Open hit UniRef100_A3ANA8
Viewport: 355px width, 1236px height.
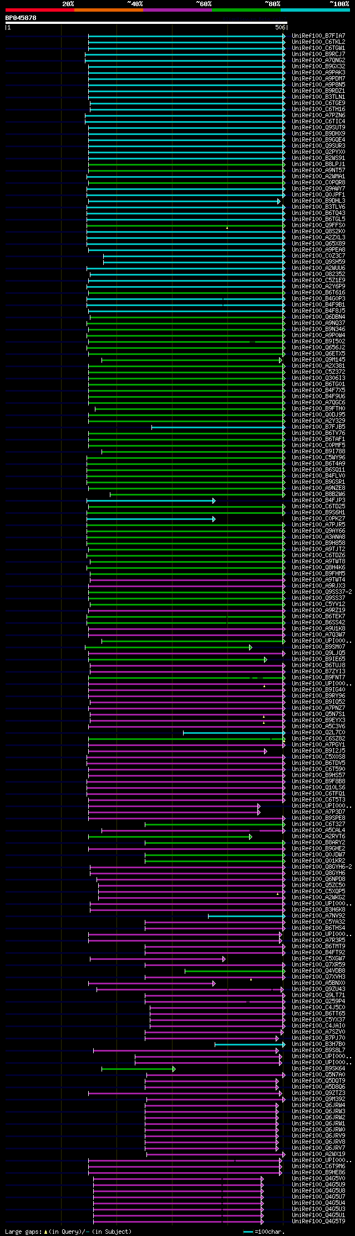tap(318, 537)
